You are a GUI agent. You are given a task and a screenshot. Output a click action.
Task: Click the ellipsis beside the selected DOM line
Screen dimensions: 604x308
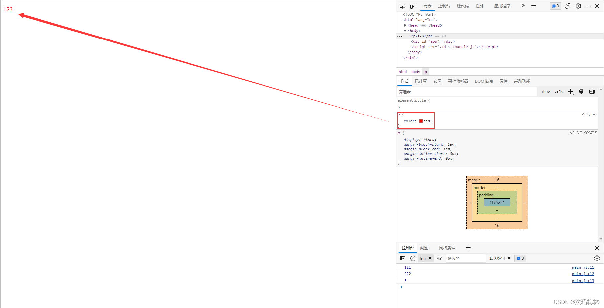point(399,36)
